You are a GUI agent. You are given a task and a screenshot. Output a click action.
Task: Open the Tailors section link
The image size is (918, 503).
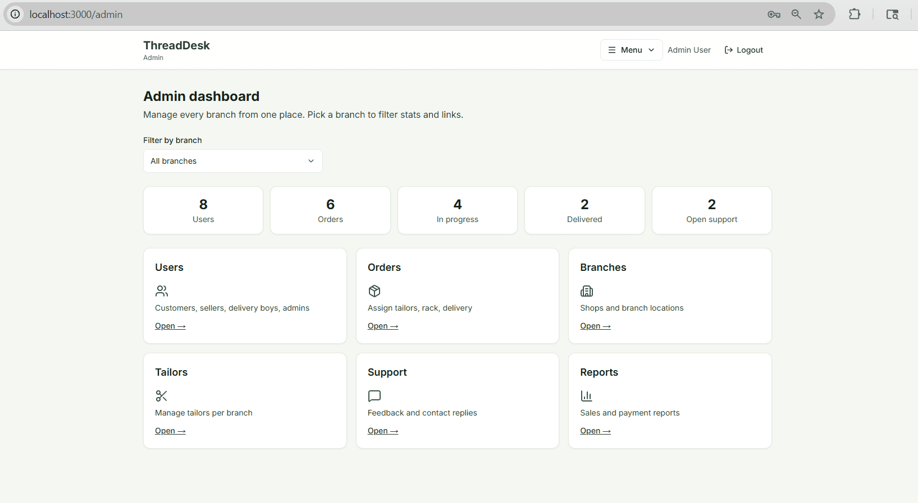coord(170,431)
